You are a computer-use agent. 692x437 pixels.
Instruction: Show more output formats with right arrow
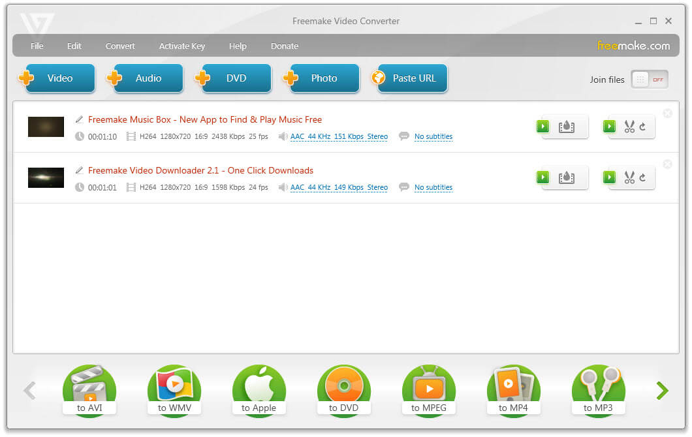663,390
